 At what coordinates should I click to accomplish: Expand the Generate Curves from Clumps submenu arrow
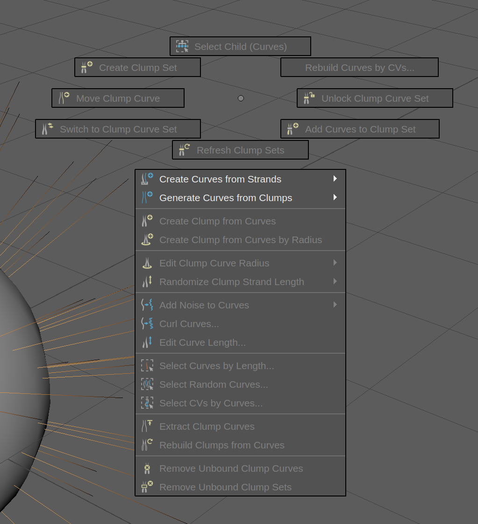coord(335,197)
